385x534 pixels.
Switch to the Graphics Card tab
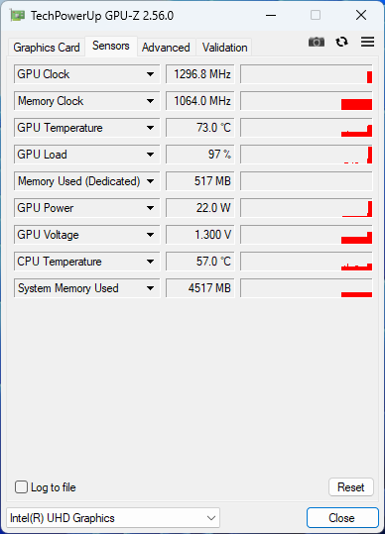click(x=47, y=48)
